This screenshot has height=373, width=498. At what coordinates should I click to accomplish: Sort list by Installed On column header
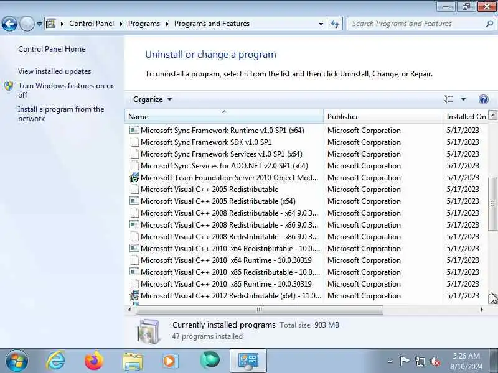466,117
